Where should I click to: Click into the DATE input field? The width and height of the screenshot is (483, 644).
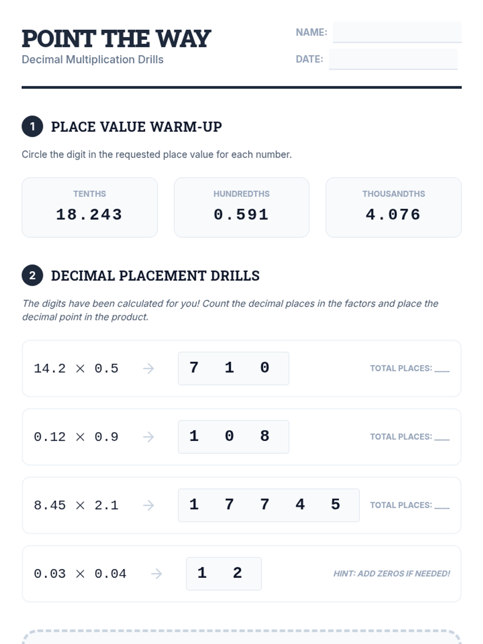(393, 59)
